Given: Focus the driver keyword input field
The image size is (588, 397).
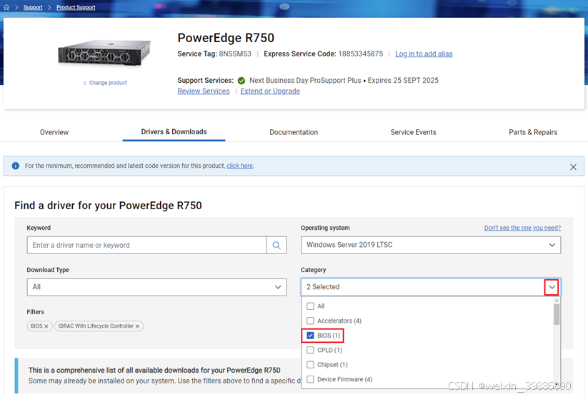Looking at the screenshot, I should point(147,245).
